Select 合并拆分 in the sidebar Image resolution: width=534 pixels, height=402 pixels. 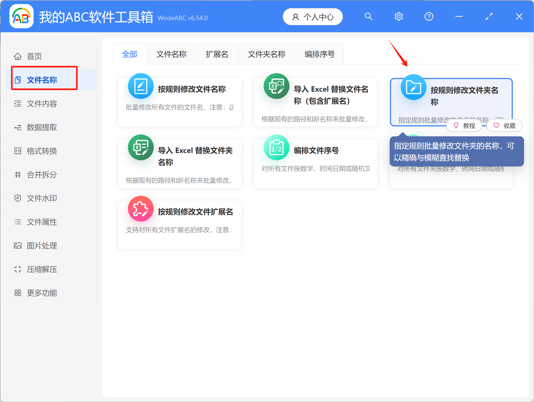(42, 175)
